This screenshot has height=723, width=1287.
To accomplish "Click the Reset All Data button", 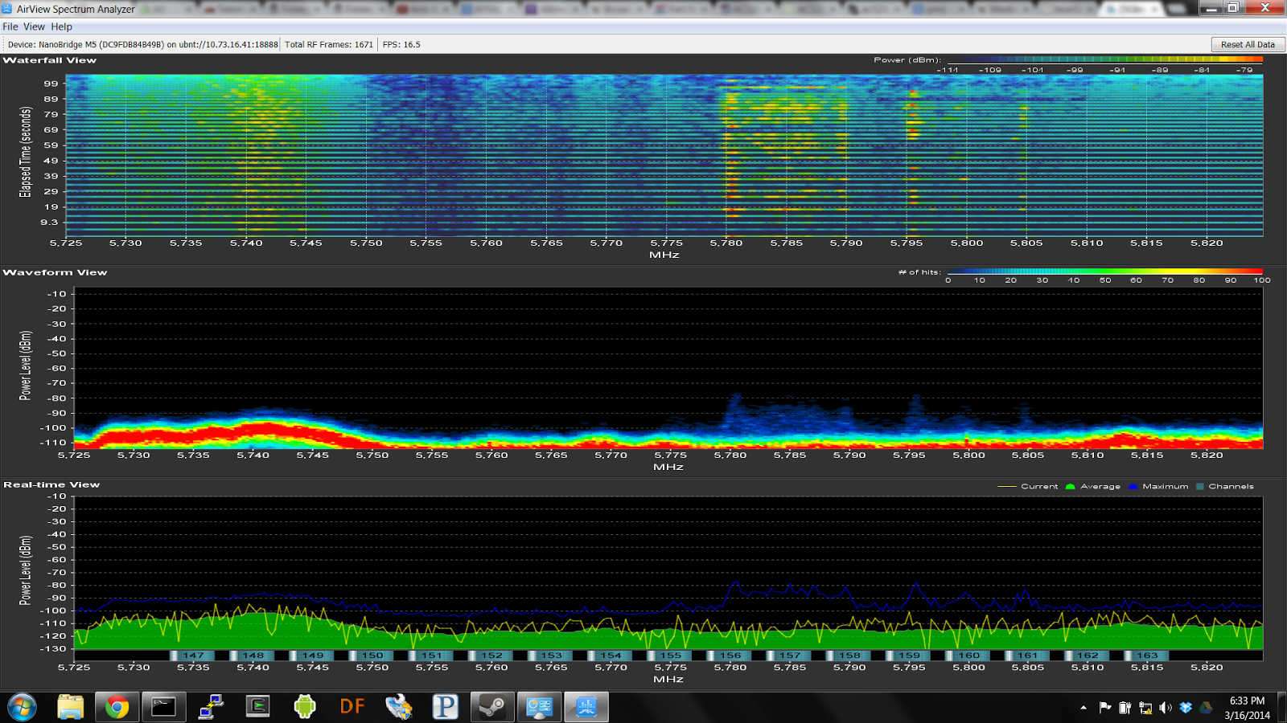I will tap(1248, 44).
